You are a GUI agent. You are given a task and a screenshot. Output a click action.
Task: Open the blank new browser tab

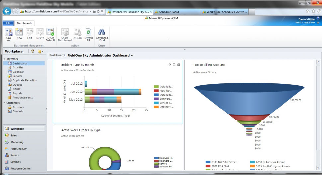coord(252,12)
